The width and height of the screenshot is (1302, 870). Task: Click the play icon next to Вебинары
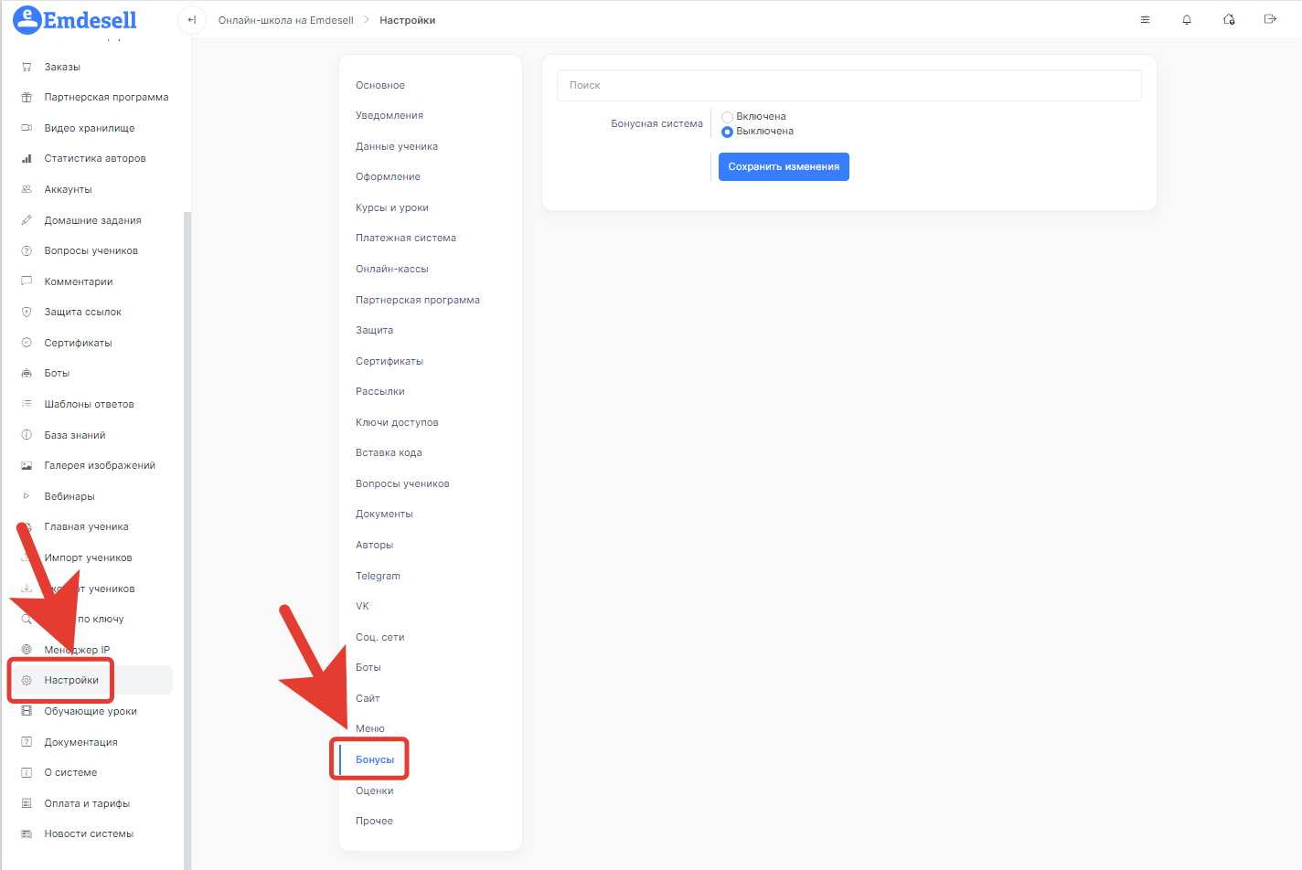click(x=27, y=496)
